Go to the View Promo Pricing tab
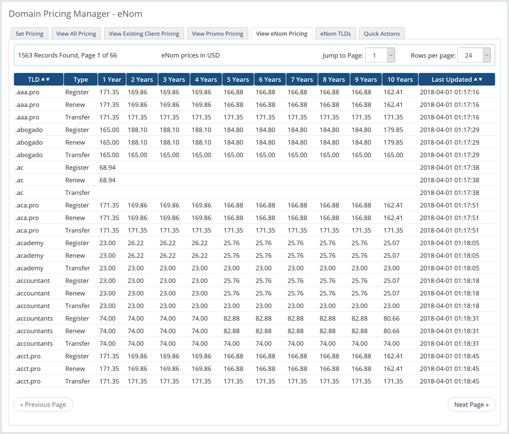This screenshot has height=434, width=509. click(x=217, y=34)
